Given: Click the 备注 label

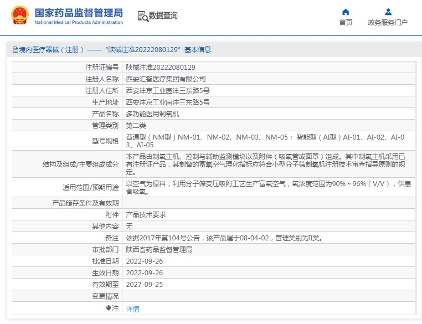Looking at the screenshot, I should (112, 238).
